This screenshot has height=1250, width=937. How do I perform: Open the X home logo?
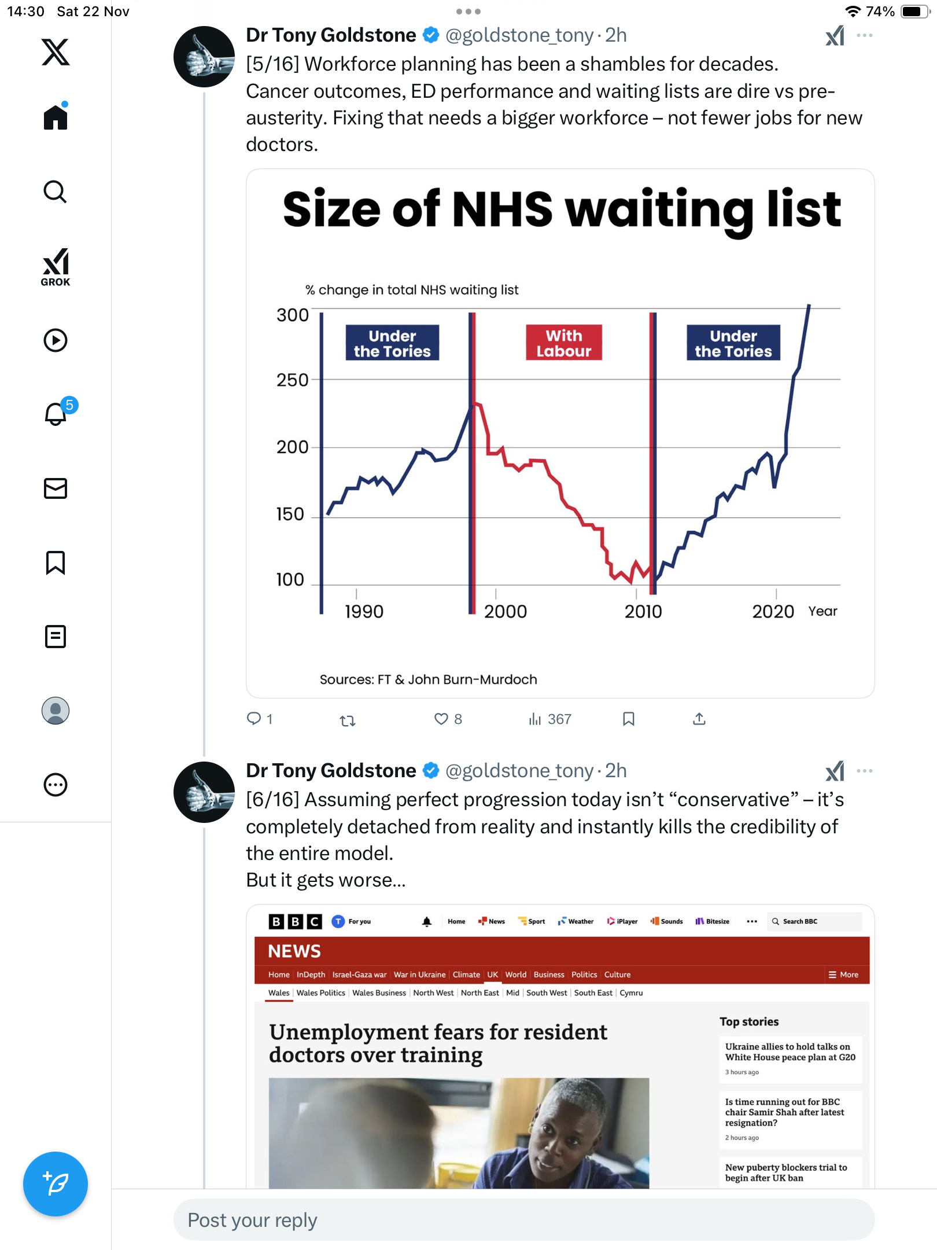56,52
